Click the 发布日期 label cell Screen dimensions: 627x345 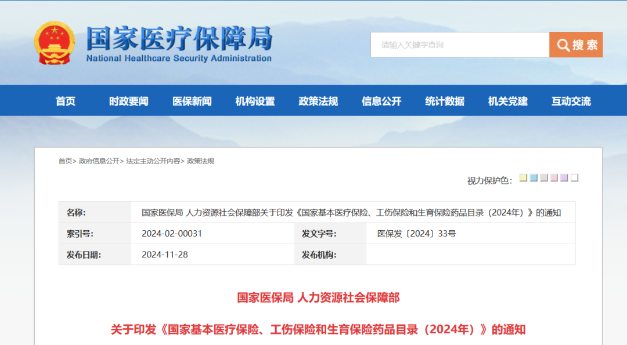95,255
